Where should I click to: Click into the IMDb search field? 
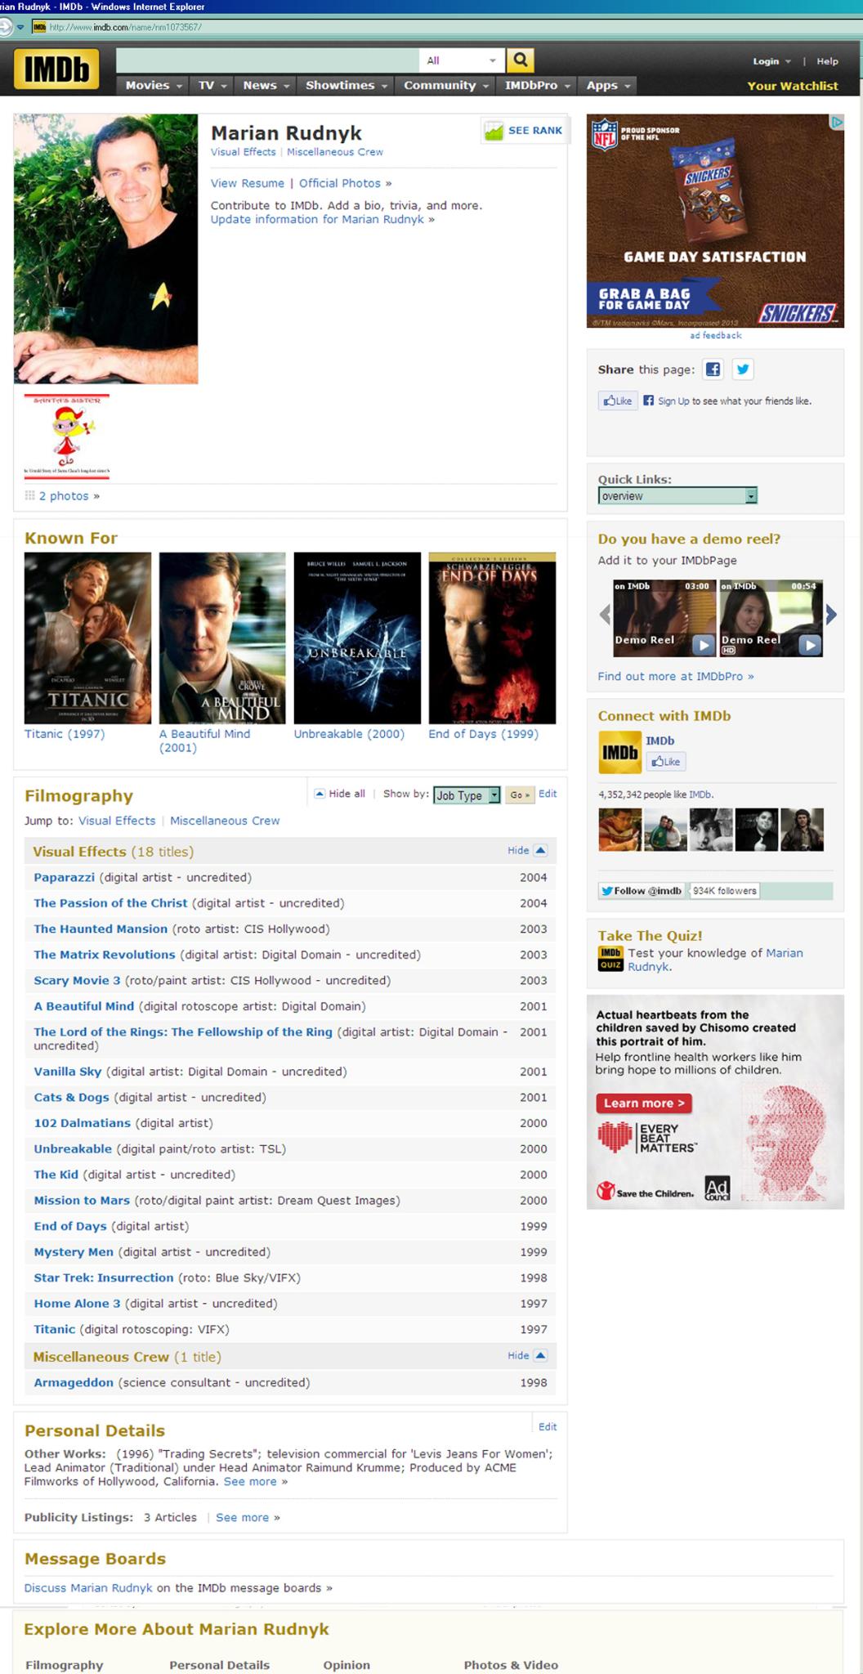(x=267, y=60)
